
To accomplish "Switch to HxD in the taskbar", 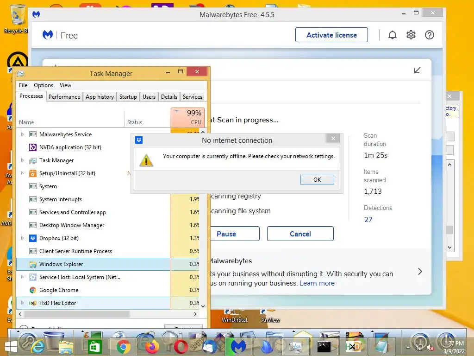I will pos(352,347).
